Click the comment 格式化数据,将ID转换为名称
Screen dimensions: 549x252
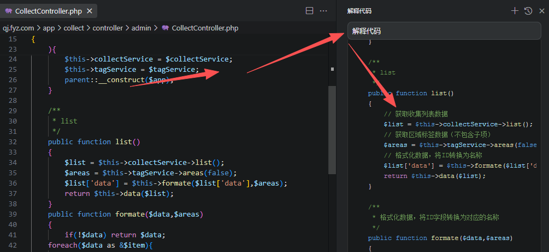click(x=433, y=155)
